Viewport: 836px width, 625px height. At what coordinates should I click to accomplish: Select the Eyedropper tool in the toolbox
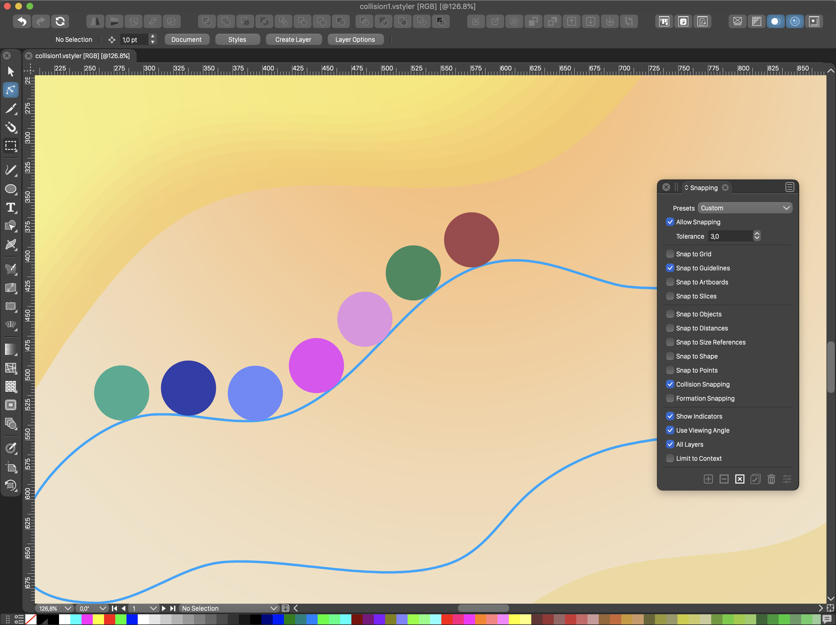click(11, 448)
